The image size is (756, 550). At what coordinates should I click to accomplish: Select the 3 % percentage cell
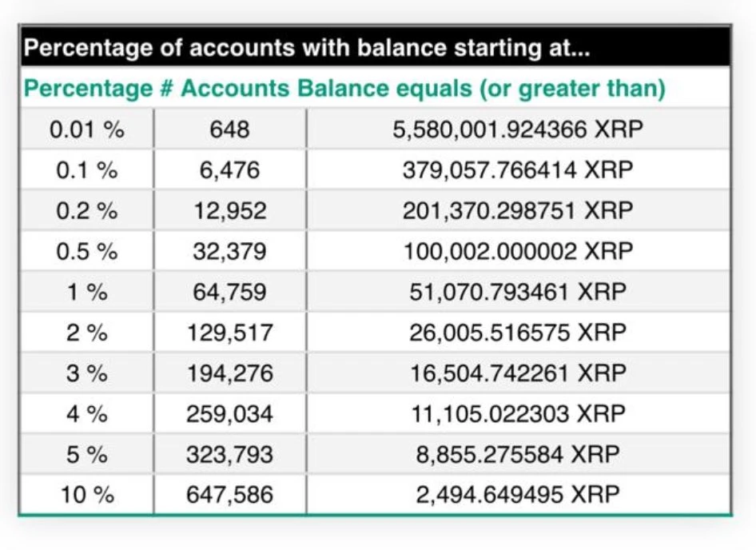(x=87, y=373)
